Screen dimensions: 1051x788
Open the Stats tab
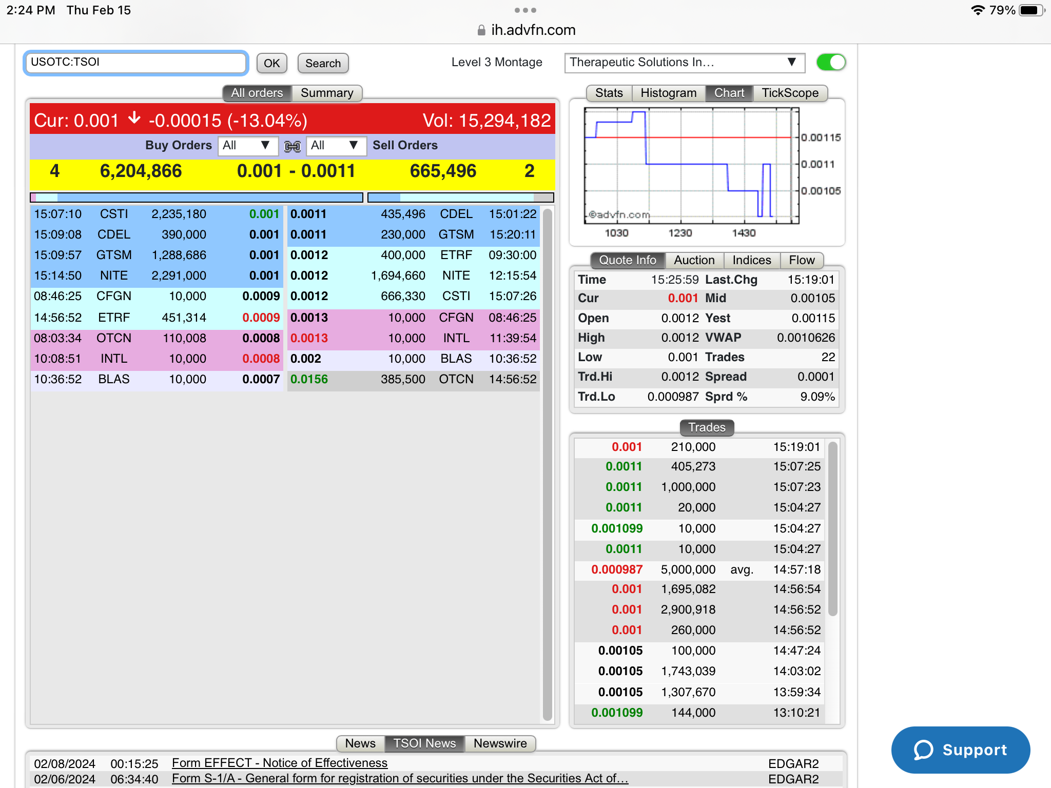(609, 93)
